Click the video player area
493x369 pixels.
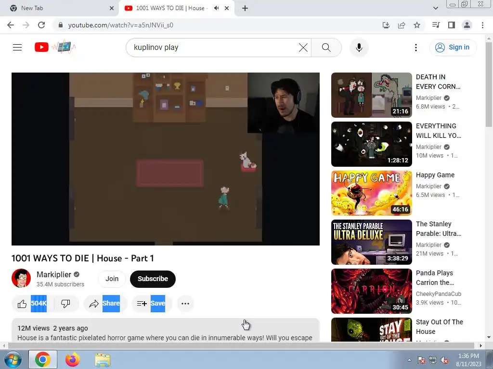[166, 159]
